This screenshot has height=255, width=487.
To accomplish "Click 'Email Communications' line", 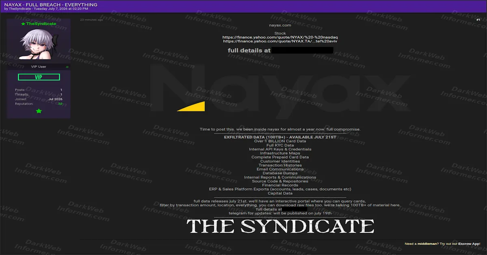I will pyautogui.click(x=280, y=169).
